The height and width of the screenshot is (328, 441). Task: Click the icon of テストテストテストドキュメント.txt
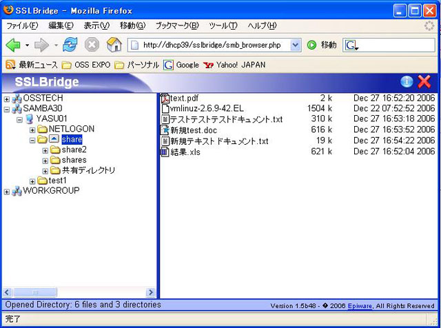165,119
